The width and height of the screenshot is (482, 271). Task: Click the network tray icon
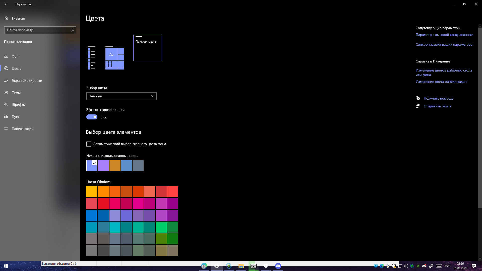pyautogui.click(x=400, y=266)
